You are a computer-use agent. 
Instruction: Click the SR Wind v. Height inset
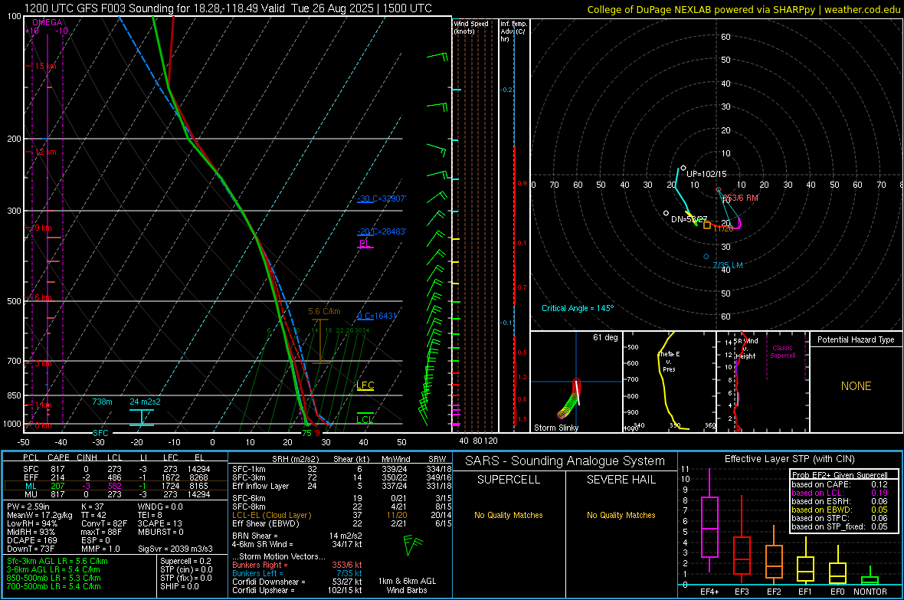763,382
